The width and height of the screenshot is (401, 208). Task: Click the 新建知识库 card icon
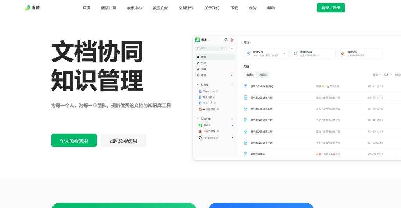[x=295, y=53]
